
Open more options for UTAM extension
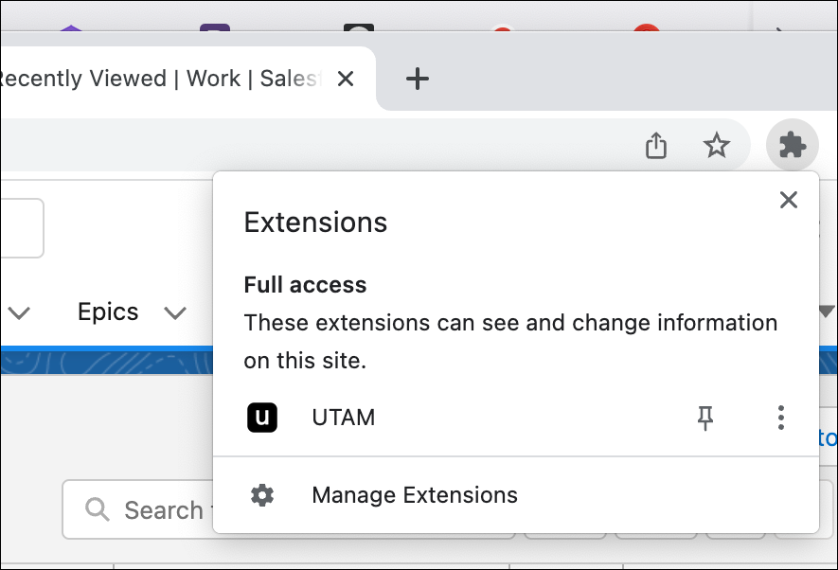pyautogui.click(x=780, y=417)
